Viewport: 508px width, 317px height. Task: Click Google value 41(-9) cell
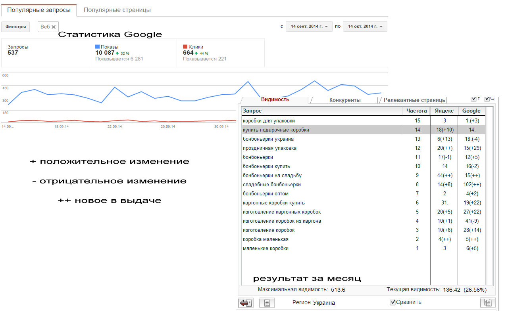[471, 221]
